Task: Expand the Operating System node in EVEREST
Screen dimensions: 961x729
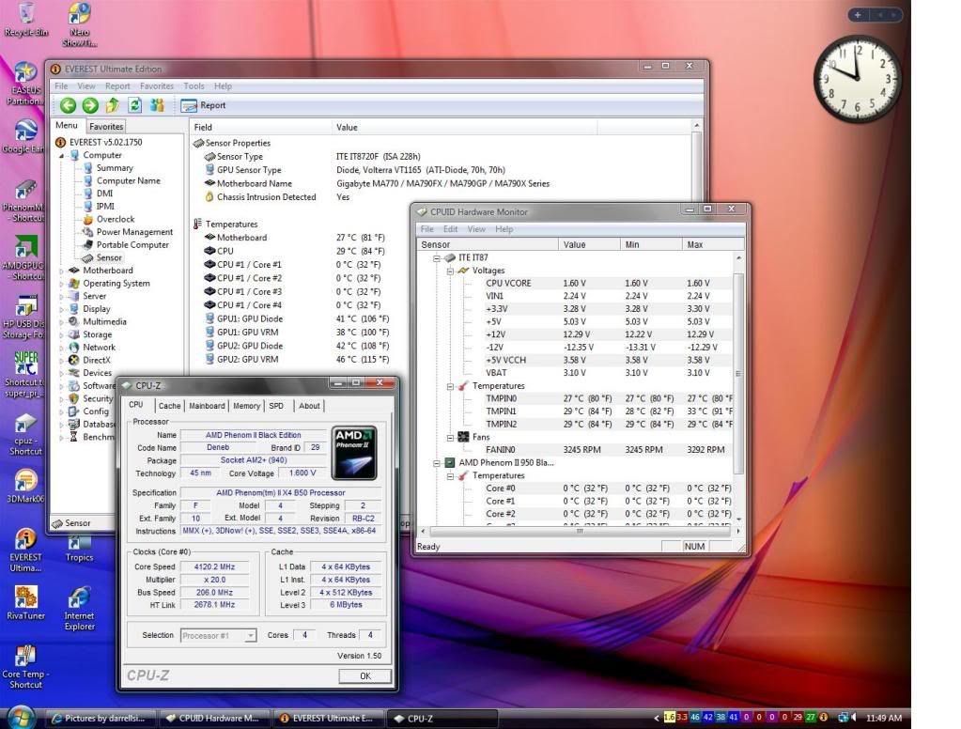Action: [x=61, y=284]
